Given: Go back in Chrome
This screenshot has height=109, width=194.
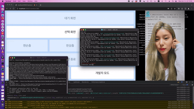Looking at the screenshot, I should [x=7, y=9].
